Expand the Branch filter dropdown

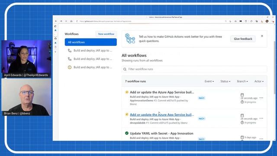click(x=242, y=81)
